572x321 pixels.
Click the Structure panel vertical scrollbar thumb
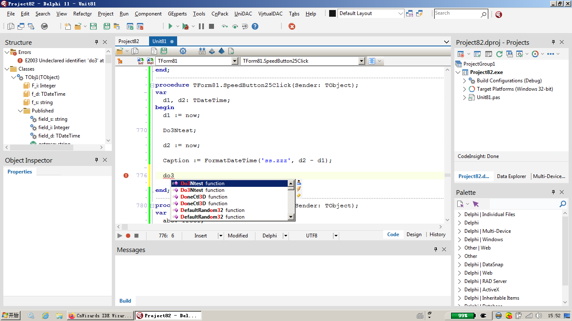tap(108, 58)
